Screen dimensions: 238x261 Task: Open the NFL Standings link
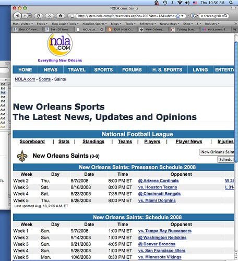[93, 141]
